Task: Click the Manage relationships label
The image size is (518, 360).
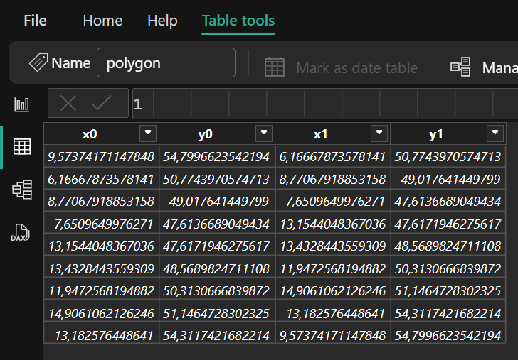Action: point(499,68)
